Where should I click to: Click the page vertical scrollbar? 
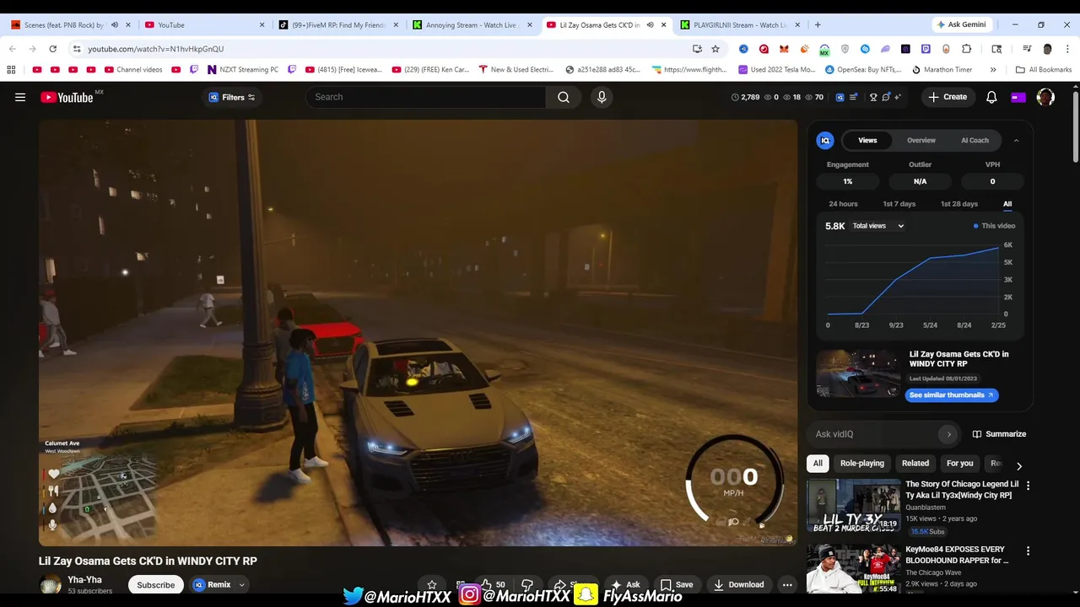(x=1075, y=126)
